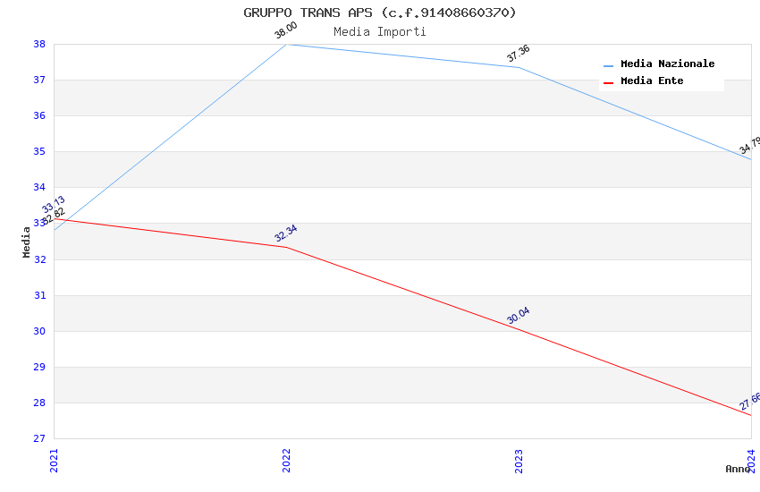Click the 38 tick on the y-axis
Image resolution: width=760 pixels, height=492 pixels.
39,44
